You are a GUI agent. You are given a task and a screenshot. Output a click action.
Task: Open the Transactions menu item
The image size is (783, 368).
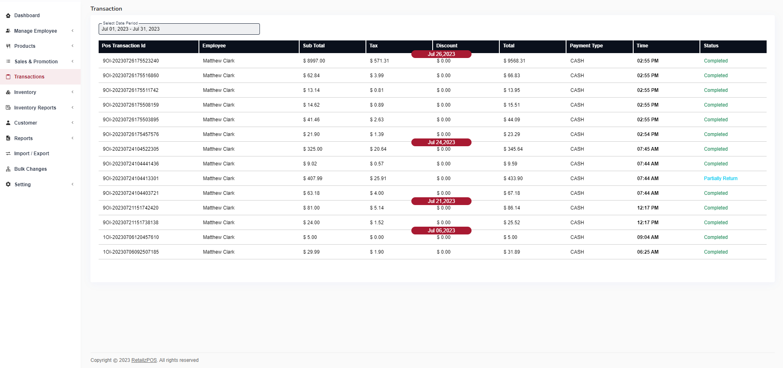[29, 77]
